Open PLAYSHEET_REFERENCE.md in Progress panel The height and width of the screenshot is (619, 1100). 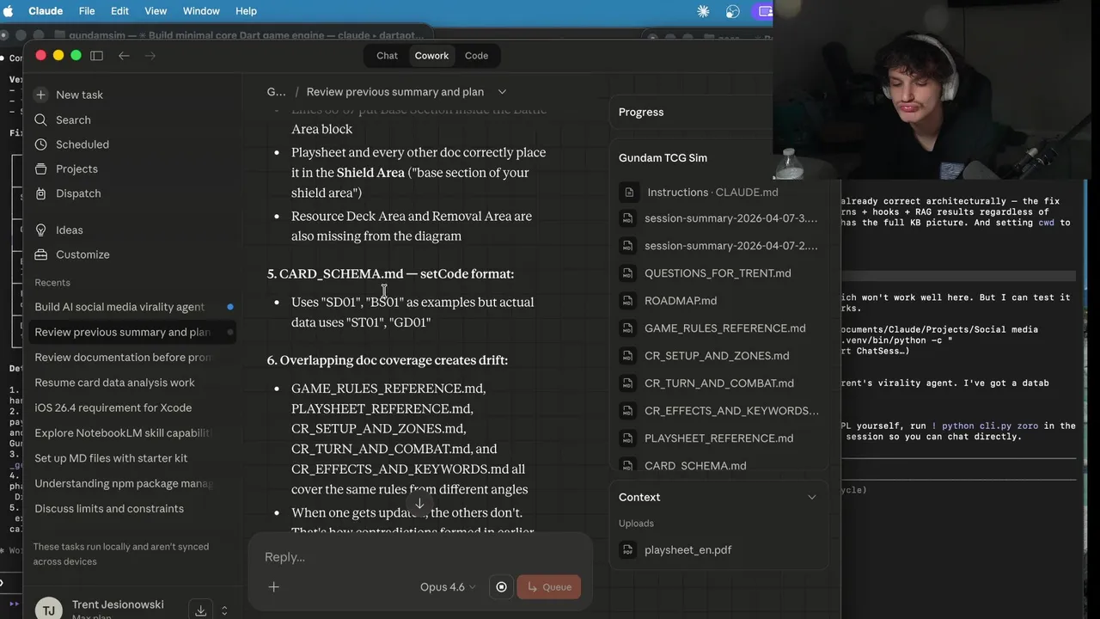pyautogui.click(x=719, y=438)
